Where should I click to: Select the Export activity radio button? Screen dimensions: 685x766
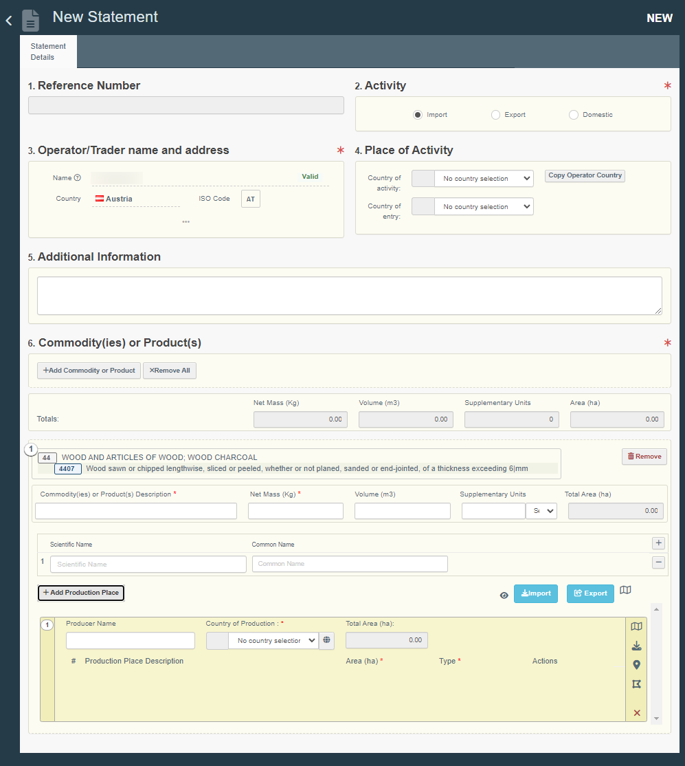[495, 115]
